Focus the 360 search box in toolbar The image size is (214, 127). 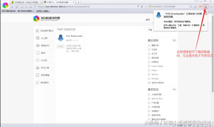pyautogui.click(x=170, y=7)
